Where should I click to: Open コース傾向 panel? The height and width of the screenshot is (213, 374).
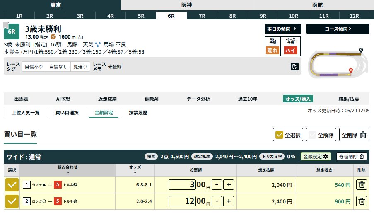click(338, 29)
